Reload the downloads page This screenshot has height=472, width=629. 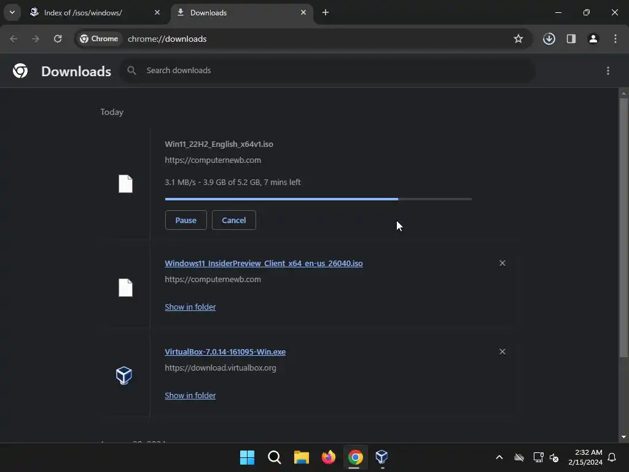[58, 39]
